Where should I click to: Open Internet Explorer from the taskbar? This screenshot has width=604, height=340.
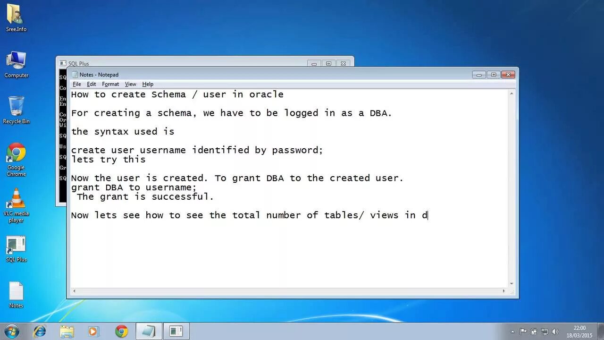40,331
